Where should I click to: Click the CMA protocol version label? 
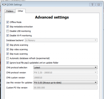(16, 73)
